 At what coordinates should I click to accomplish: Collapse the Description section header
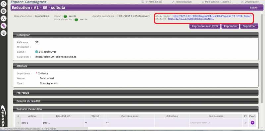tap(136, 35)
